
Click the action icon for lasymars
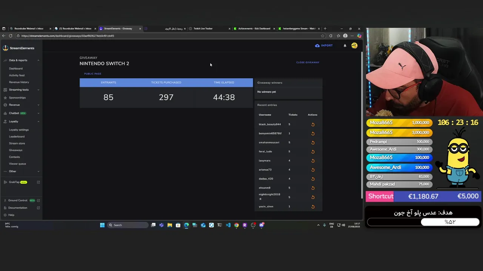tap(313, 161)
